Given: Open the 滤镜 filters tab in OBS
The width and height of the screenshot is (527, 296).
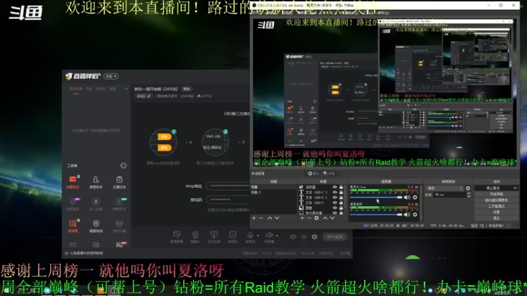Looking at the screenshot, I should (329, 174).
